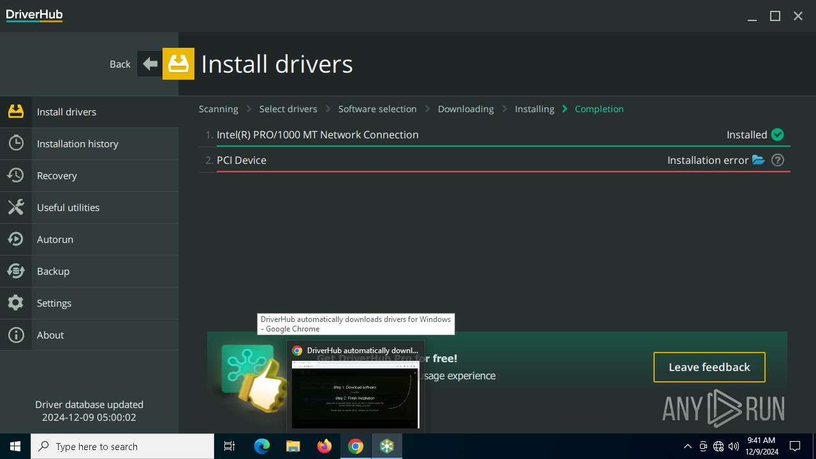Click the Back arrow icon

150,64
